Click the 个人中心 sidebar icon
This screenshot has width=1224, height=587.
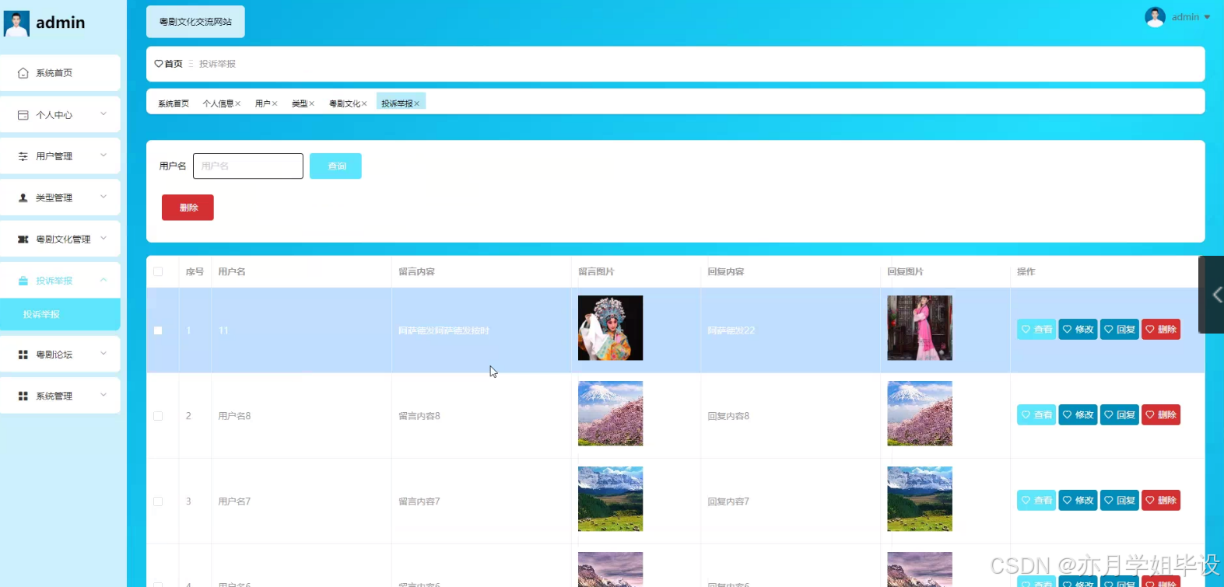pyautogui.click(x=23, y=115)
